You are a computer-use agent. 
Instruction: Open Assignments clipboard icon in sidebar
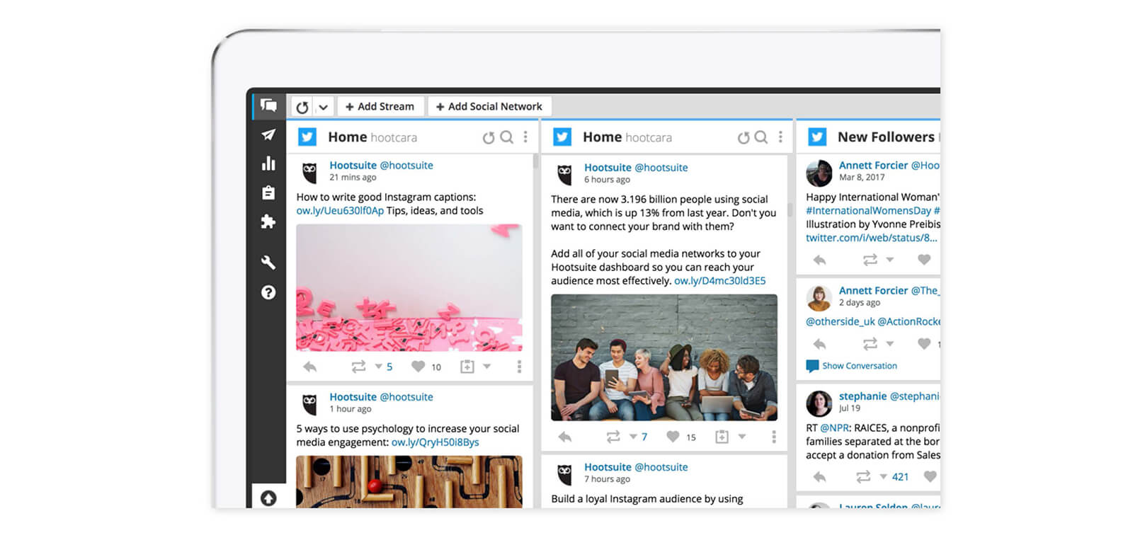click(x=268, y=193)
